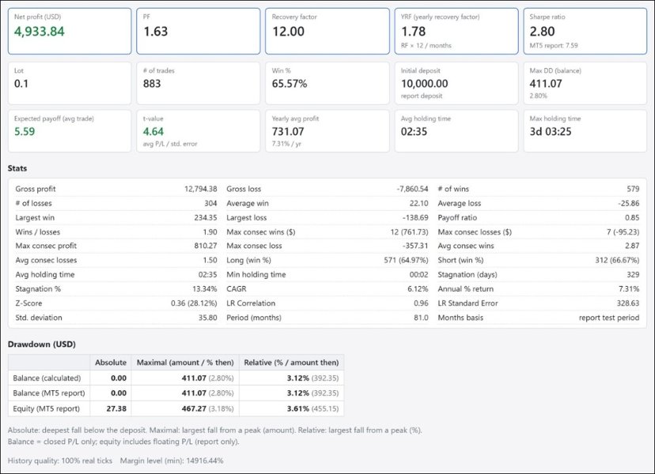Click the Max consec profit value 810.27
Screen dimensions: 655x474
206,246
